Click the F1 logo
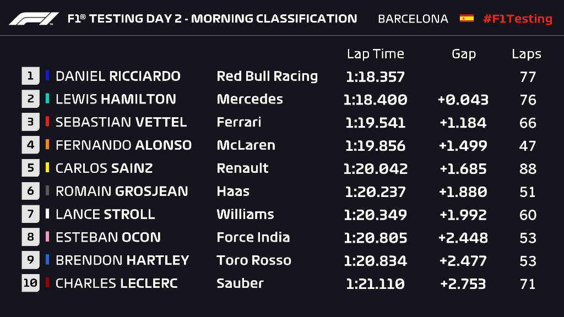The height and width of the screenshot is (317, 564). [33, 19]
